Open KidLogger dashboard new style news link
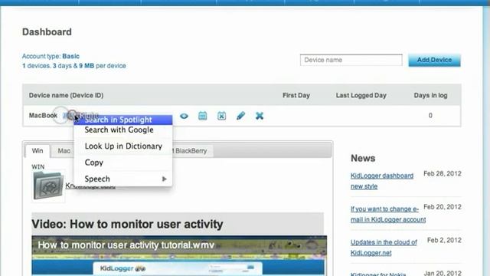 (382, 181)
